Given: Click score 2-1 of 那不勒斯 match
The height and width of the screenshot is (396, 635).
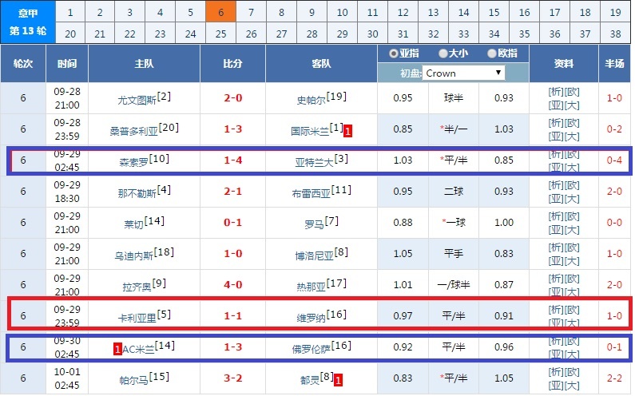Looking at the screenshot, I should click(x=233, y=192).
